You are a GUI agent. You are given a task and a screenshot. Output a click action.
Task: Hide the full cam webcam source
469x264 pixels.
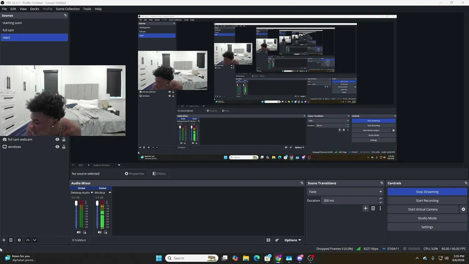tap(57, 139)
